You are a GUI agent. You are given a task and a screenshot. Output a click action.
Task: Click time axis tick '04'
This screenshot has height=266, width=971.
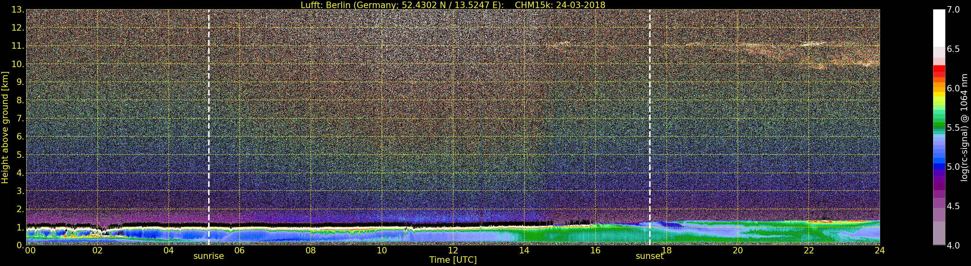[169, 251]
